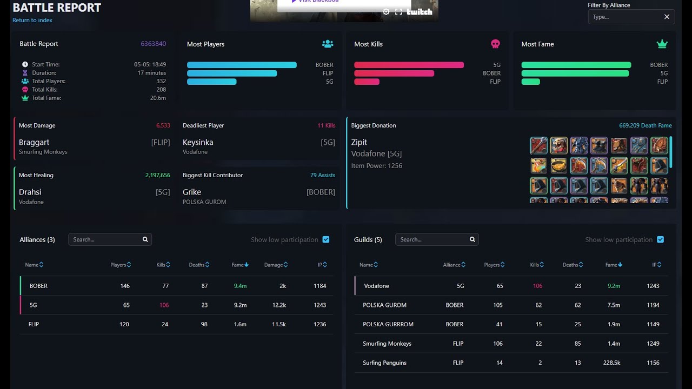Click the Alliances search magnifier icon
This screenshot has width=692, height=389.
point(145,239)
